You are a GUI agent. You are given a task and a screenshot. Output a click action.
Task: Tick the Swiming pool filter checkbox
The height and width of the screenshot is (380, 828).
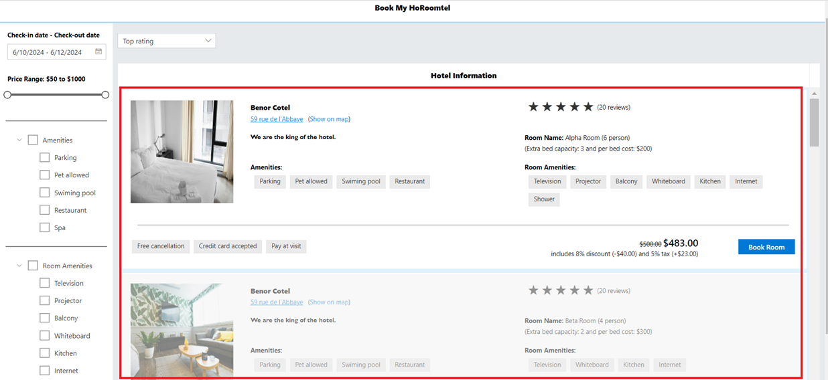pos(45,193)
